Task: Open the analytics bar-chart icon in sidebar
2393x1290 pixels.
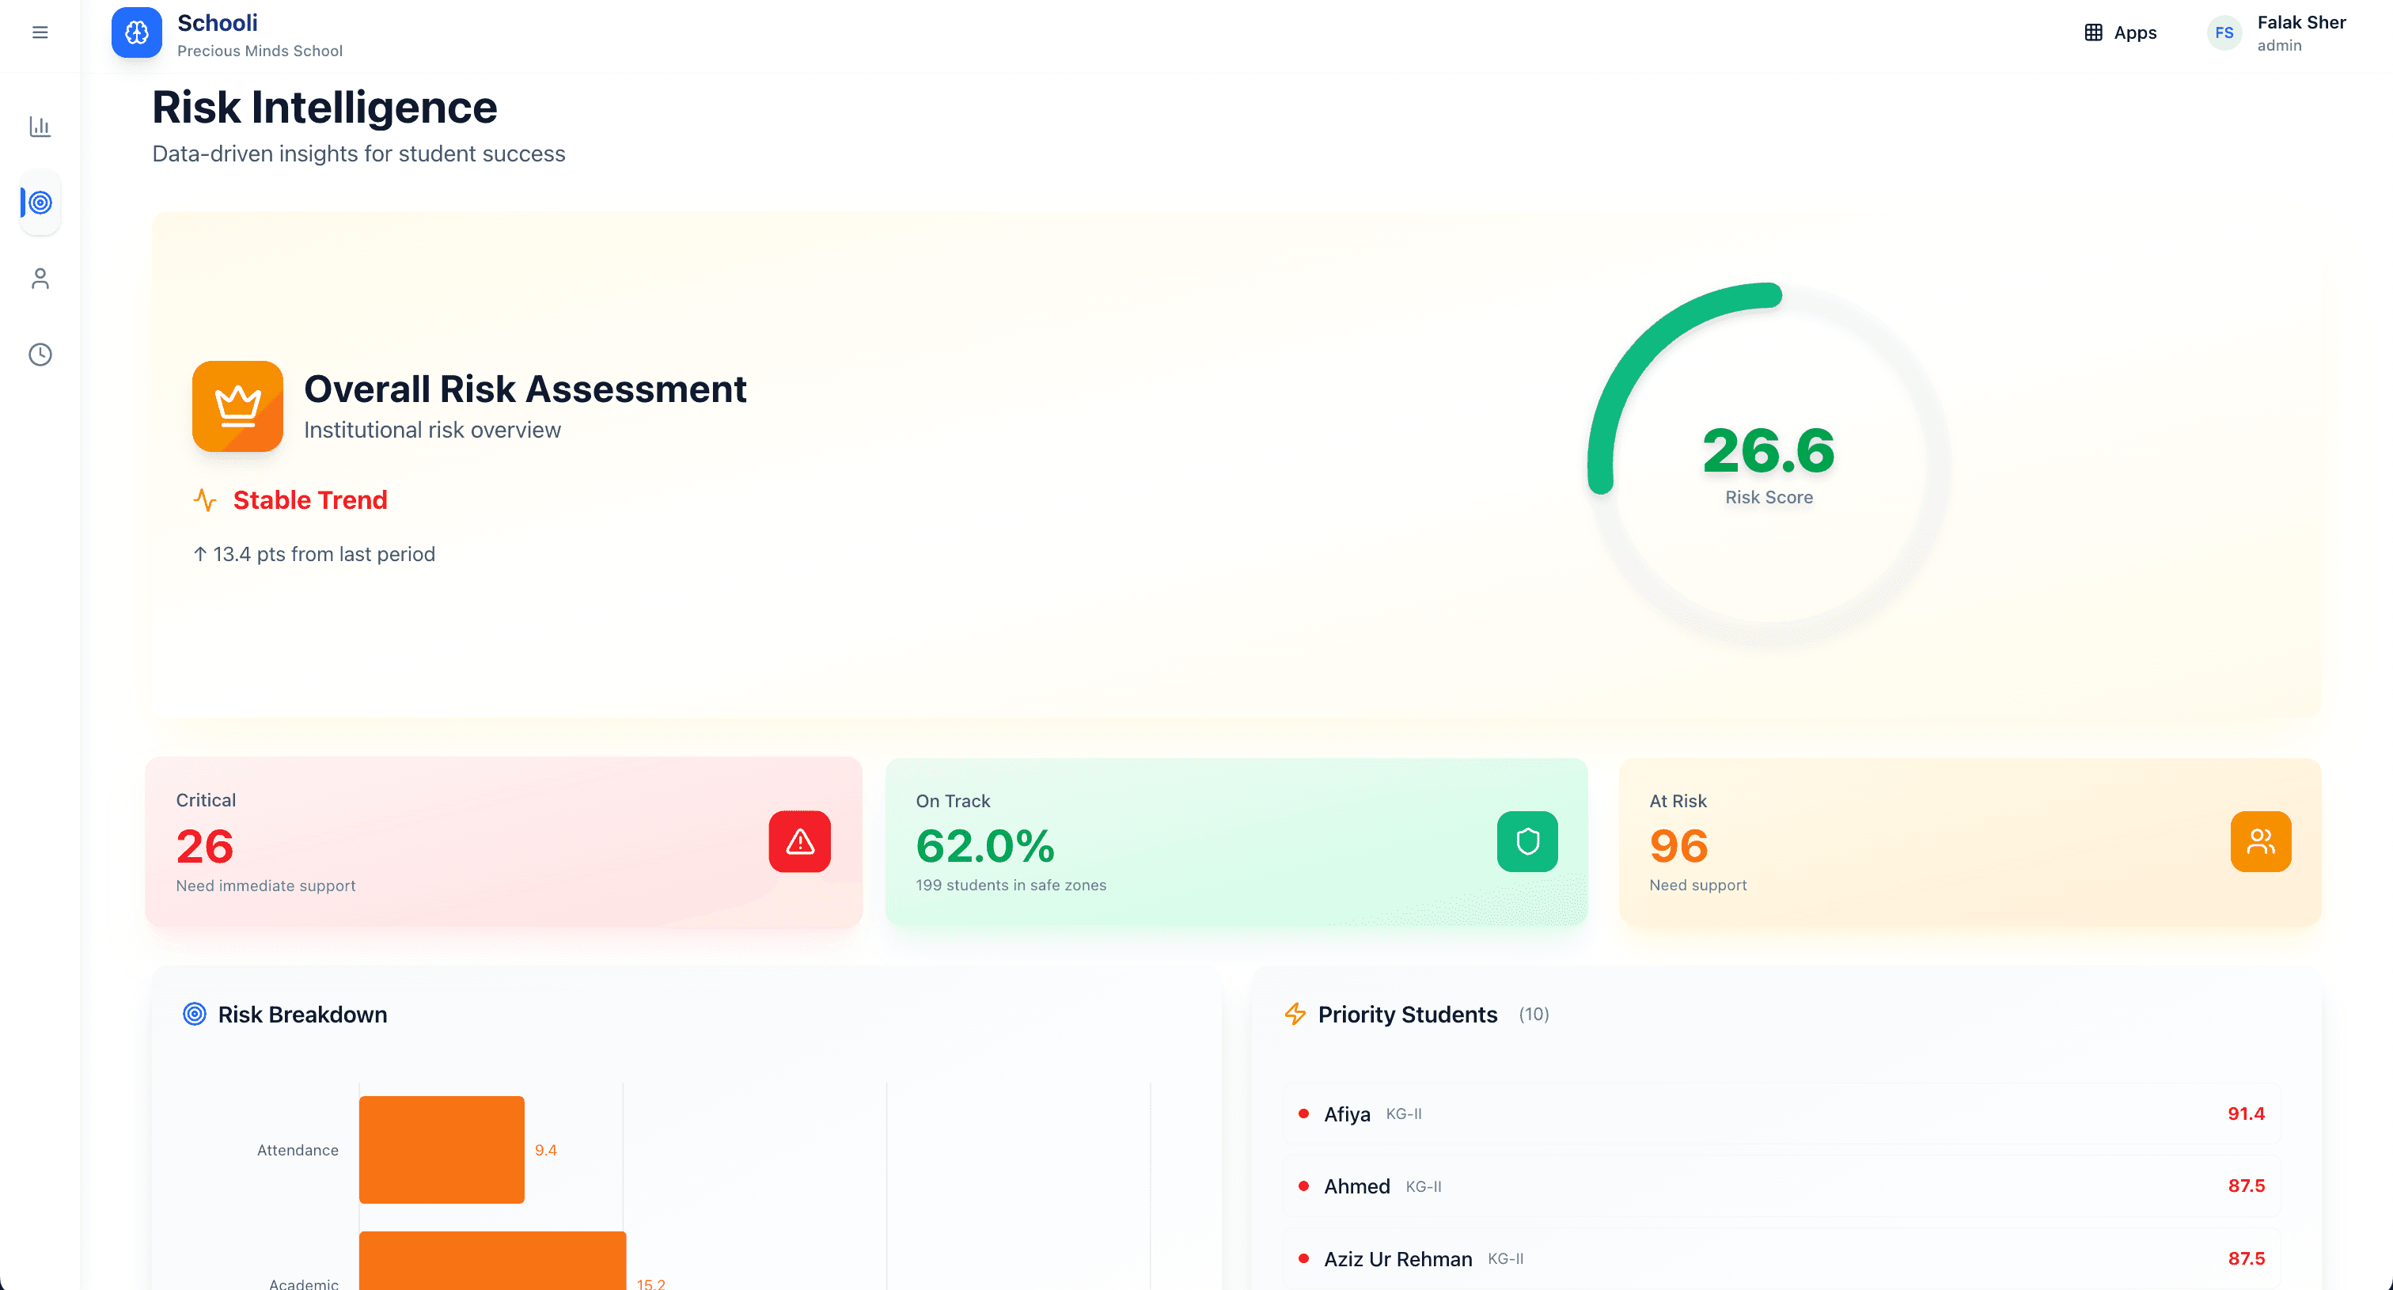Action: tap(40, 127)
